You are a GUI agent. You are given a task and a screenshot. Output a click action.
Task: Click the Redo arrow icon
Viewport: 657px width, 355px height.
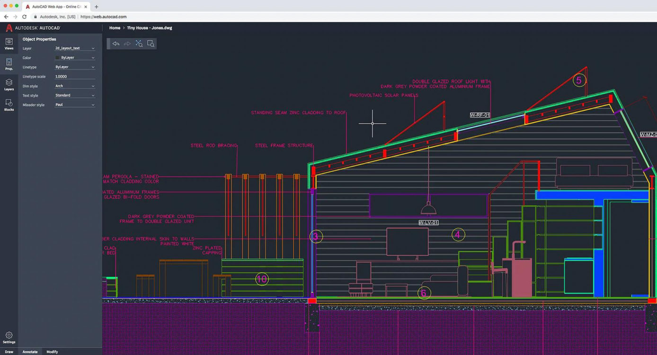(127, 43)
